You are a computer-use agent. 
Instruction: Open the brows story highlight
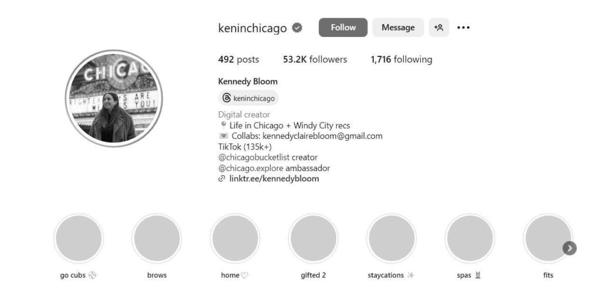coord(157,238)
